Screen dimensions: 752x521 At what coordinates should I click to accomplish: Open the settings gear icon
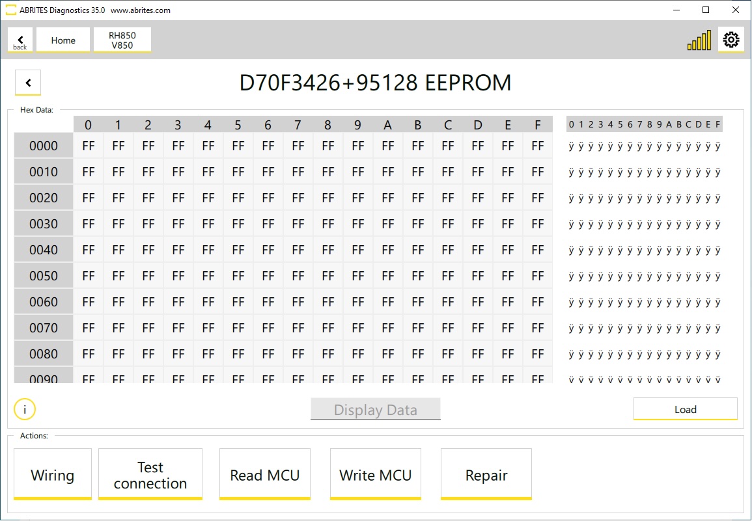[731, 40]
